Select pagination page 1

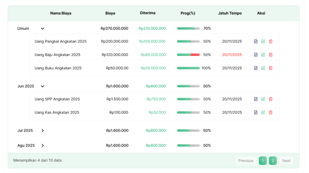tap(263, 161)
